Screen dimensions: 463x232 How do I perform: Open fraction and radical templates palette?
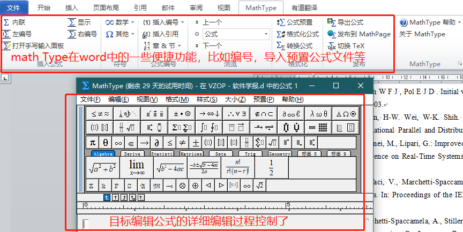(127, 127)
